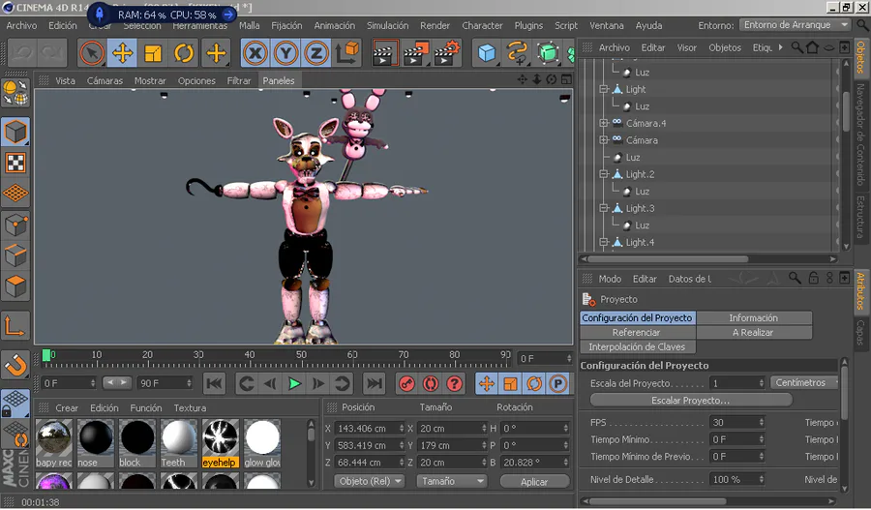Play the animation forward
Screen dimensions: 871x510
pos(294,383)
